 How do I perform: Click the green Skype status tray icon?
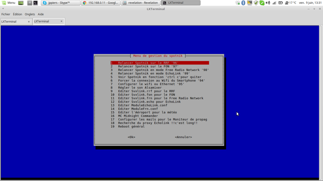tap(262, 3)
